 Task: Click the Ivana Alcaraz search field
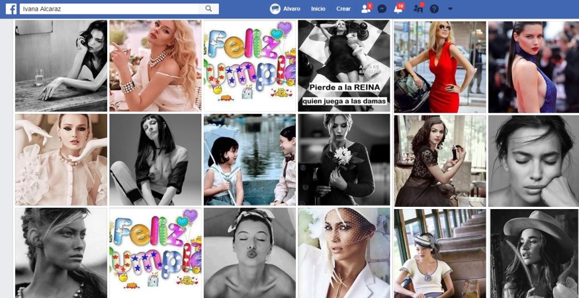pyautogui.click(x=109, y=9)
